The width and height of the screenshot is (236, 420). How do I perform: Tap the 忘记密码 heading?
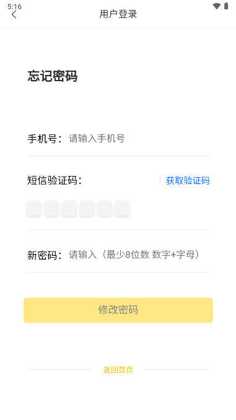53,76
